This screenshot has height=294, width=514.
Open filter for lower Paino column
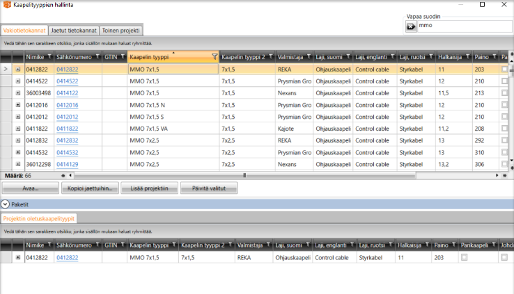coord(453,245)
